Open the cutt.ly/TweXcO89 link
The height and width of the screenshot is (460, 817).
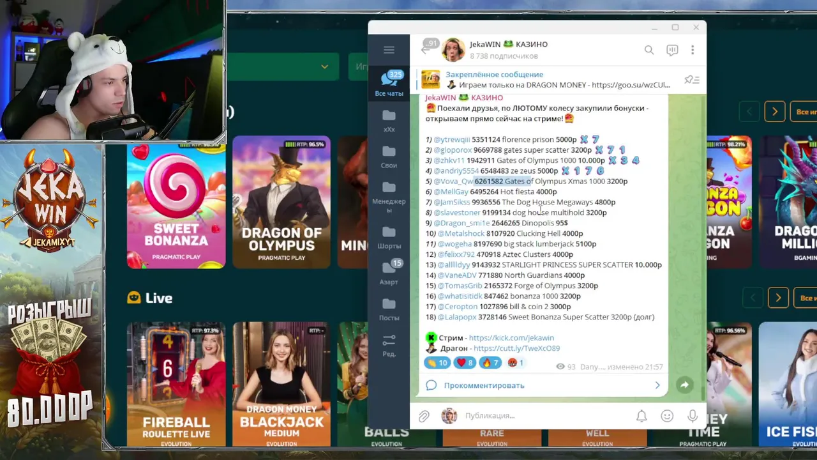pos(516,348)
